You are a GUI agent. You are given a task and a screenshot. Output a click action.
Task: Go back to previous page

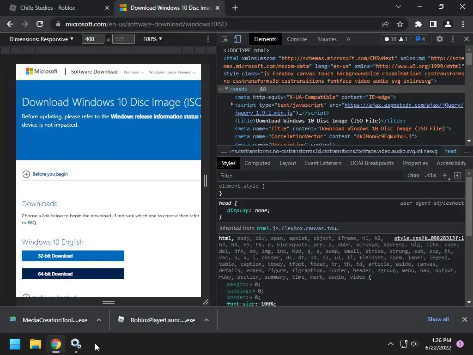(10, 24)
